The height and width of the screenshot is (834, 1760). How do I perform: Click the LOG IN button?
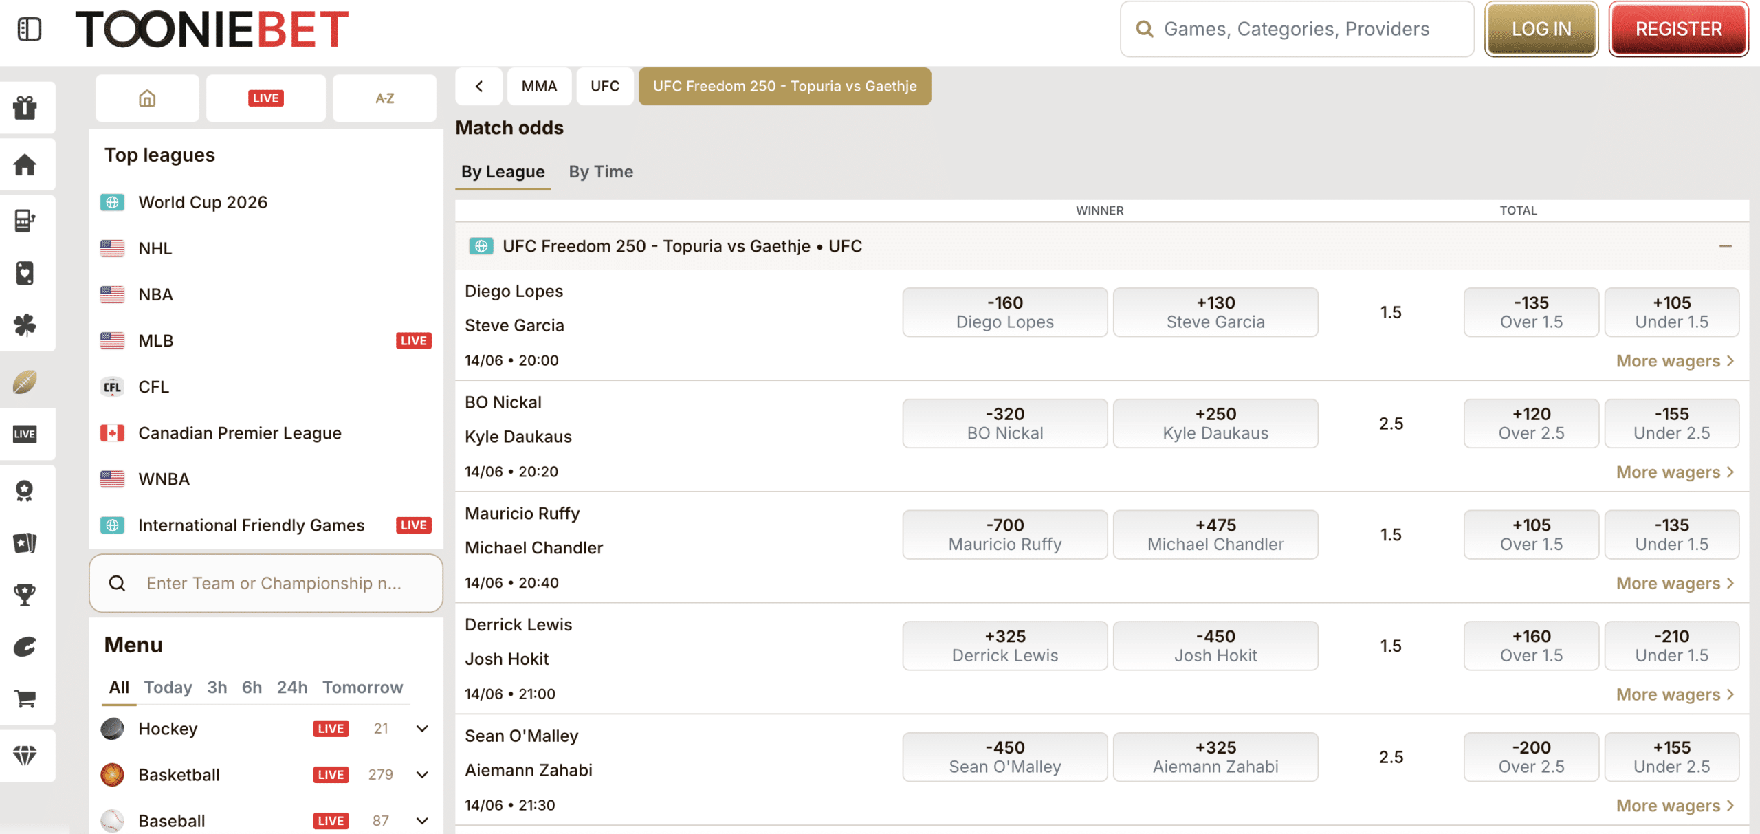tap(1541, 29)
